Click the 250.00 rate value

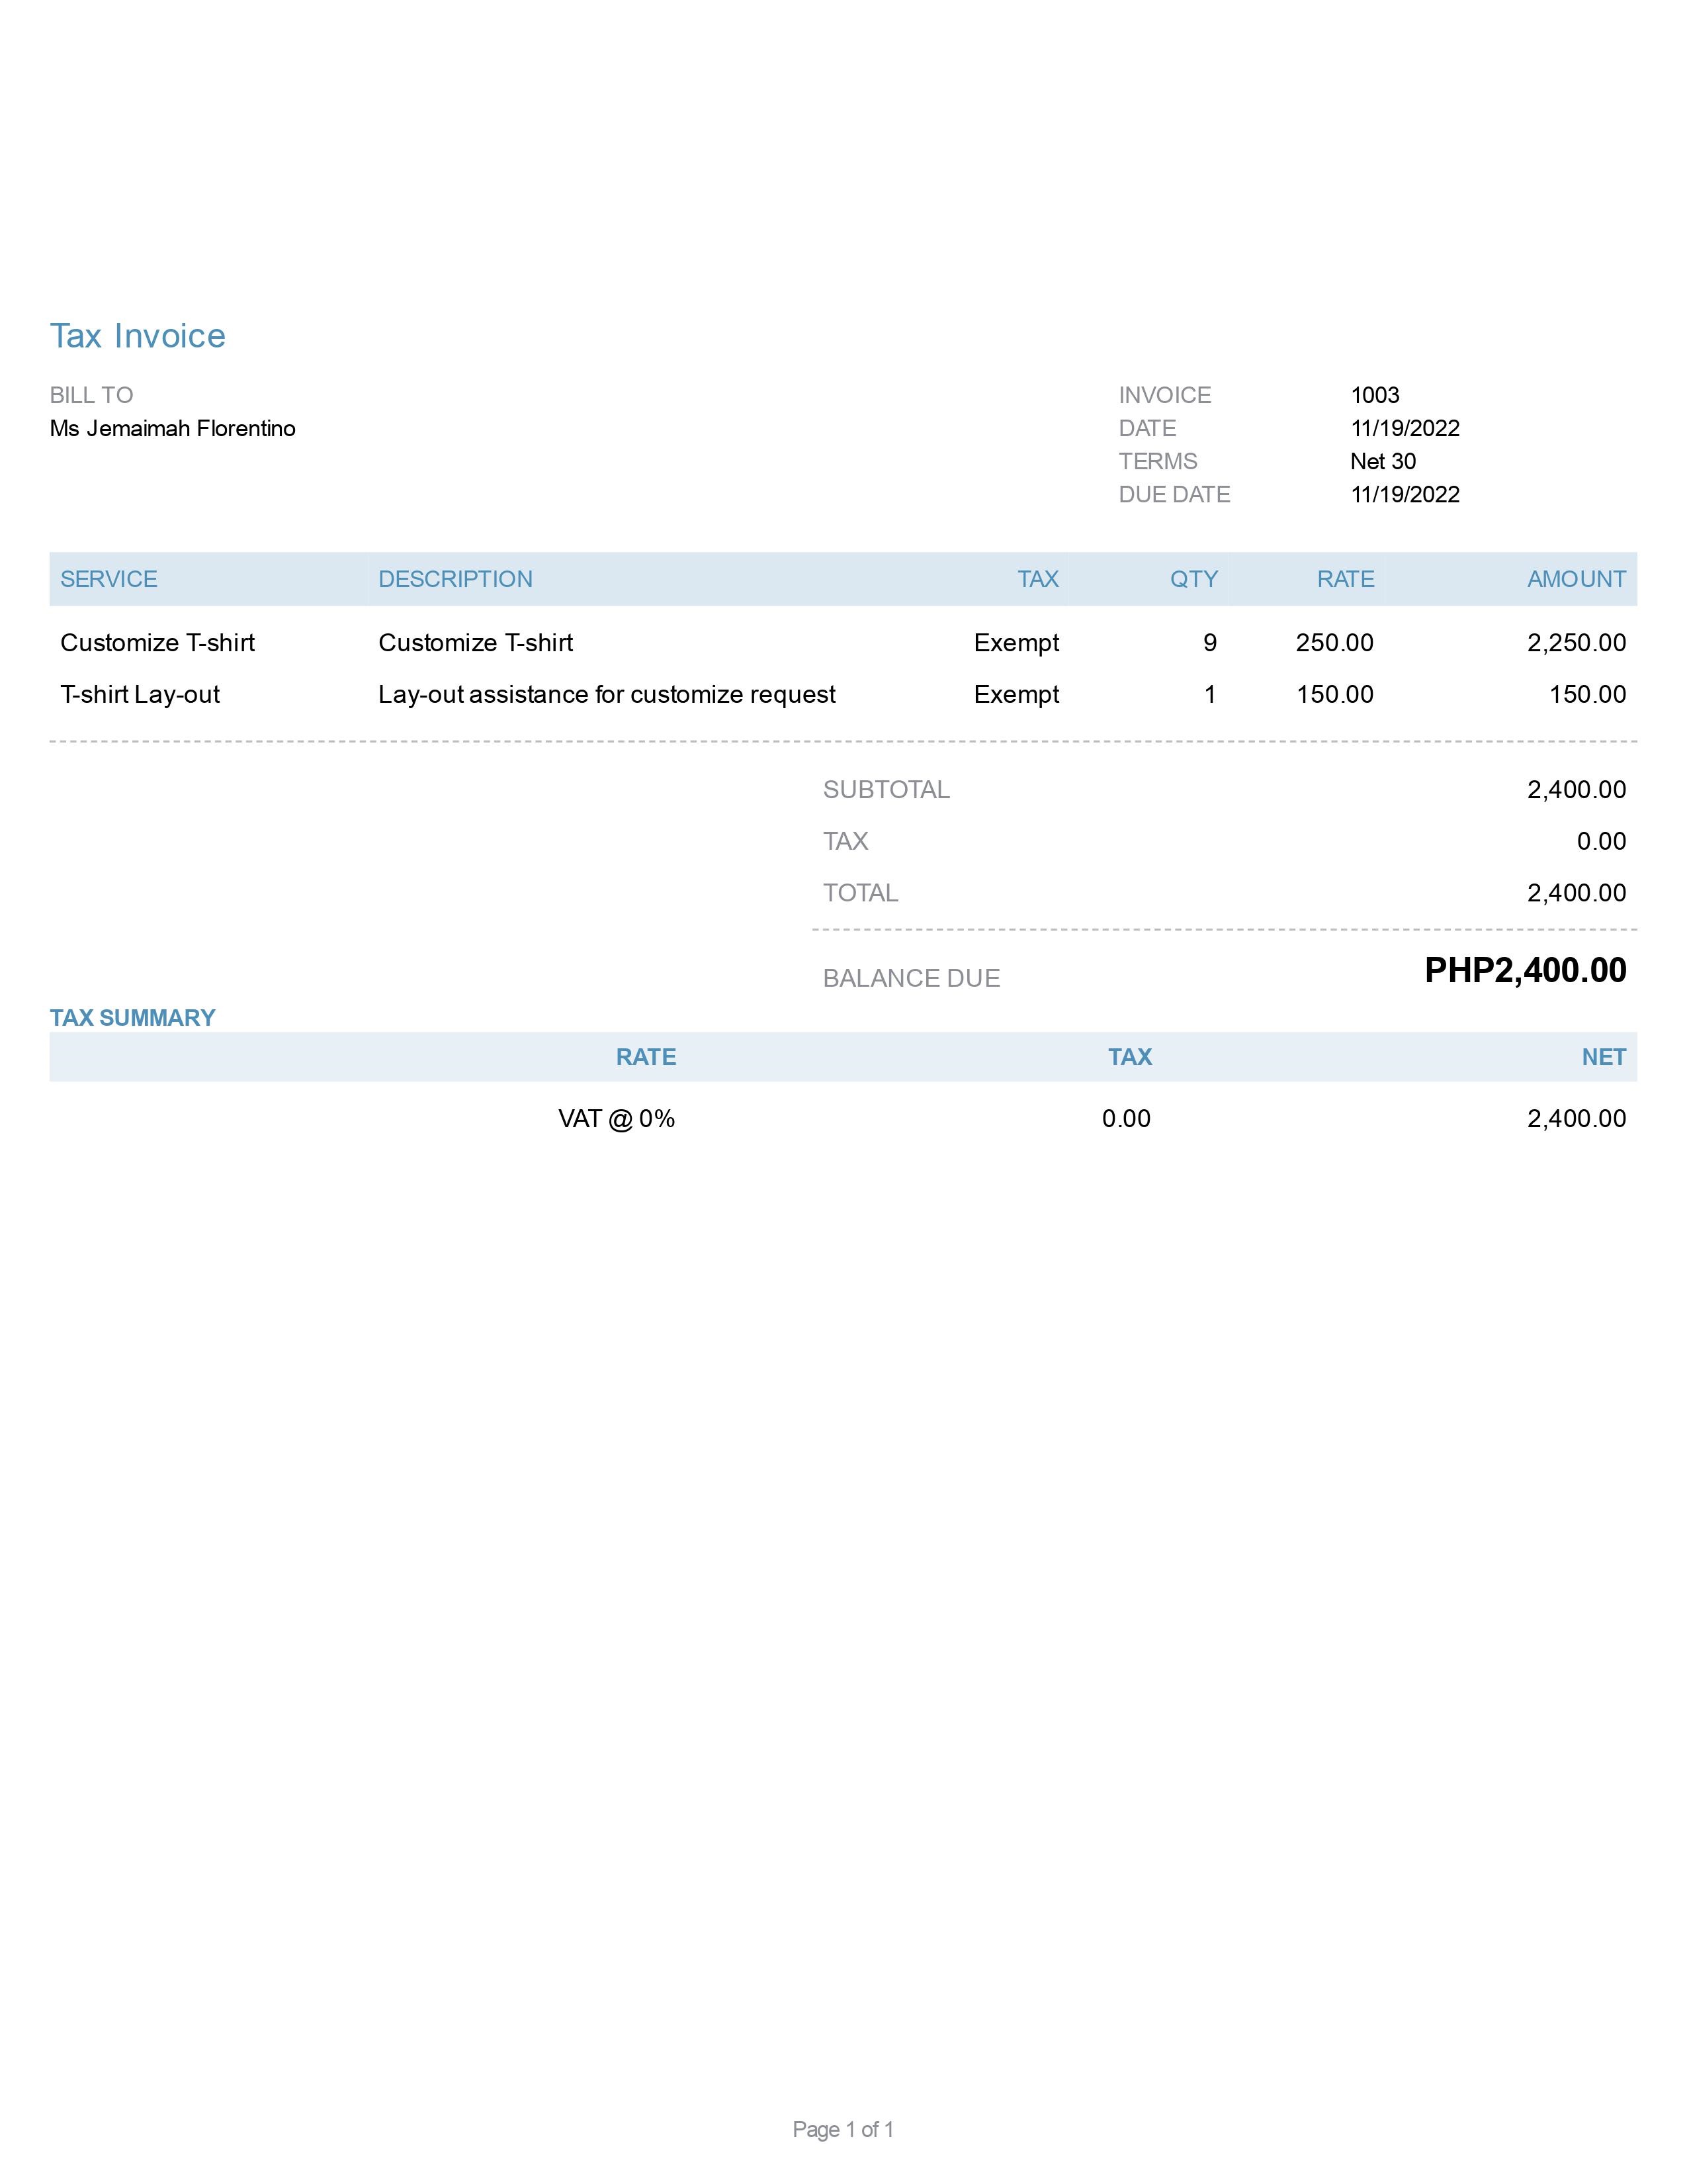(x=1333, y=643)
